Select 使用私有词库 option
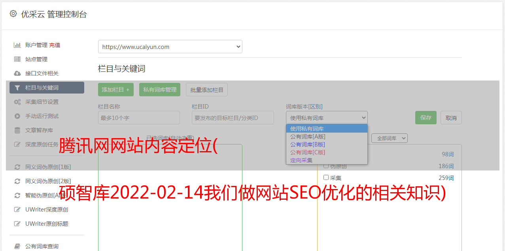 pos(327,129)
